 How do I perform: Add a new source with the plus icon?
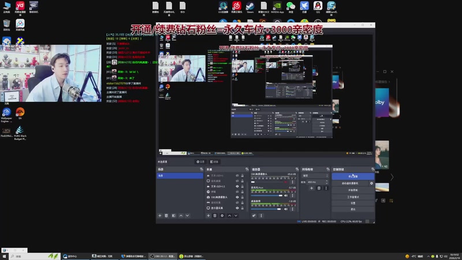(208, 216)
